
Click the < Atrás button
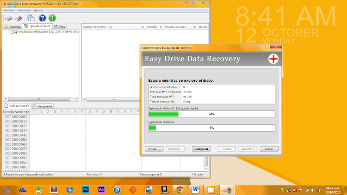click(226, 149)
